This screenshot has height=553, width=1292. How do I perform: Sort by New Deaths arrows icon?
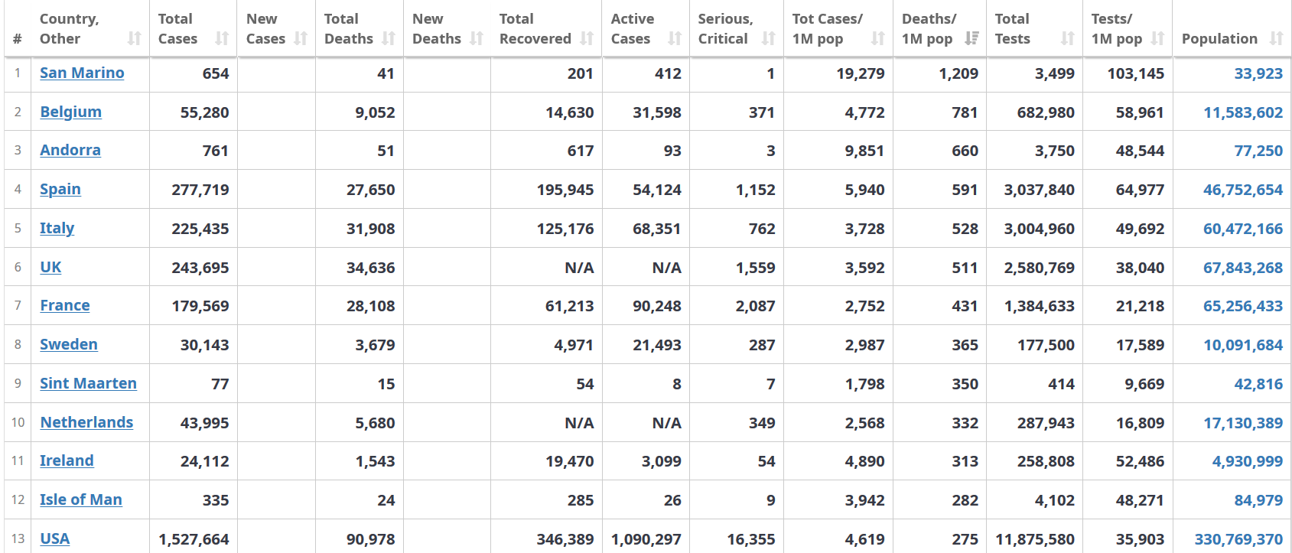(477, 38)
